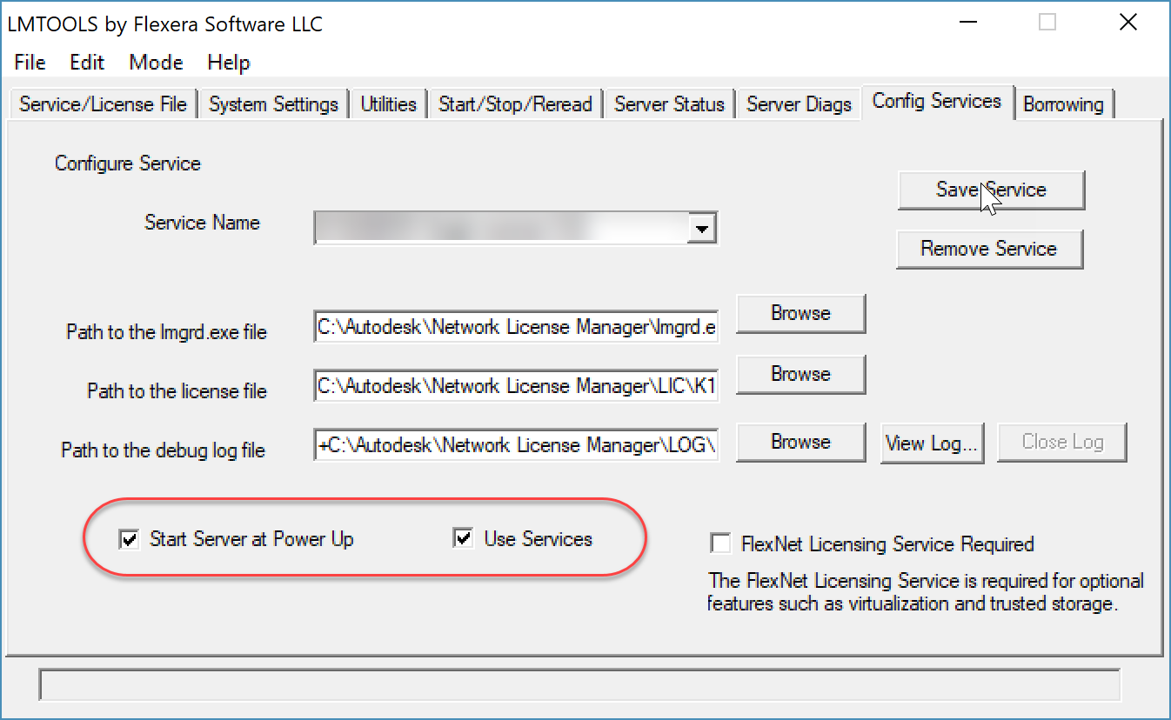This screenshot has width=1171, height=720.
Task: Open the Edit menu
Action: pos(87,63)
